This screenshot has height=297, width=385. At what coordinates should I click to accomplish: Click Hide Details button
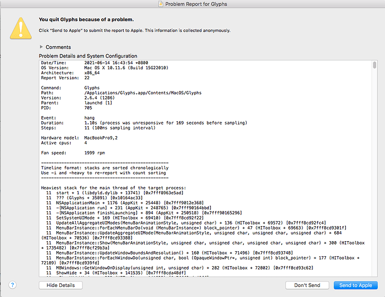coord(61,285)
